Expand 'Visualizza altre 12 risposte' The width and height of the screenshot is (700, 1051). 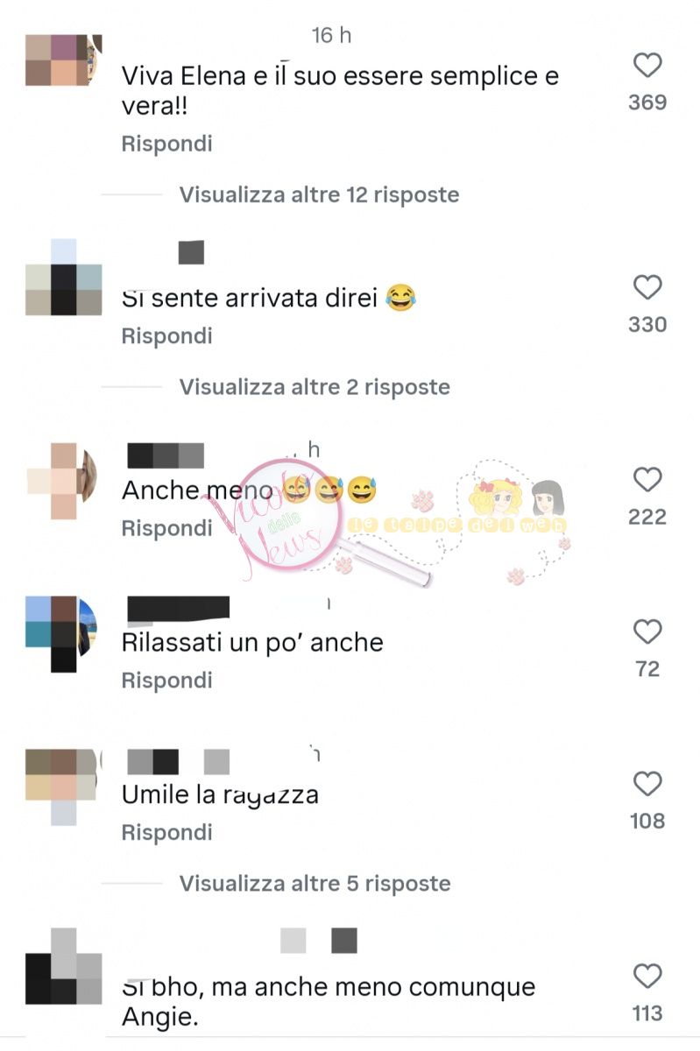pyautogui.click(x=319, y=194)
